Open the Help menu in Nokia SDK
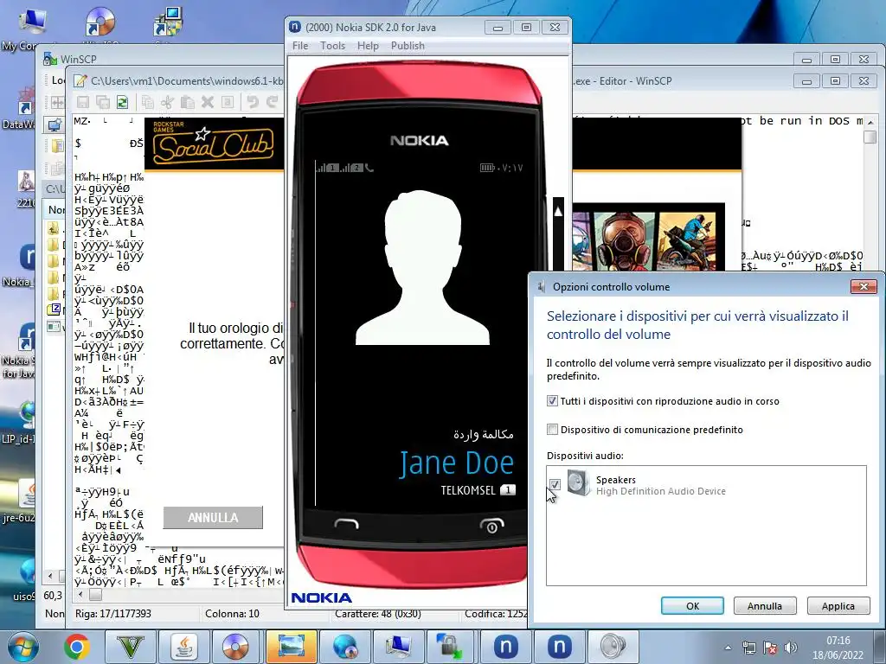Screen dimensions: 886x664 tap(368, 46)
